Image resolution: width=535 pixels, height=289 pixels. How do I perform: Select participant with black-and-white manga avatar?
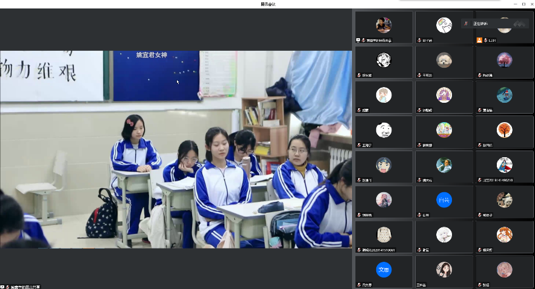[x=384, y=62]
